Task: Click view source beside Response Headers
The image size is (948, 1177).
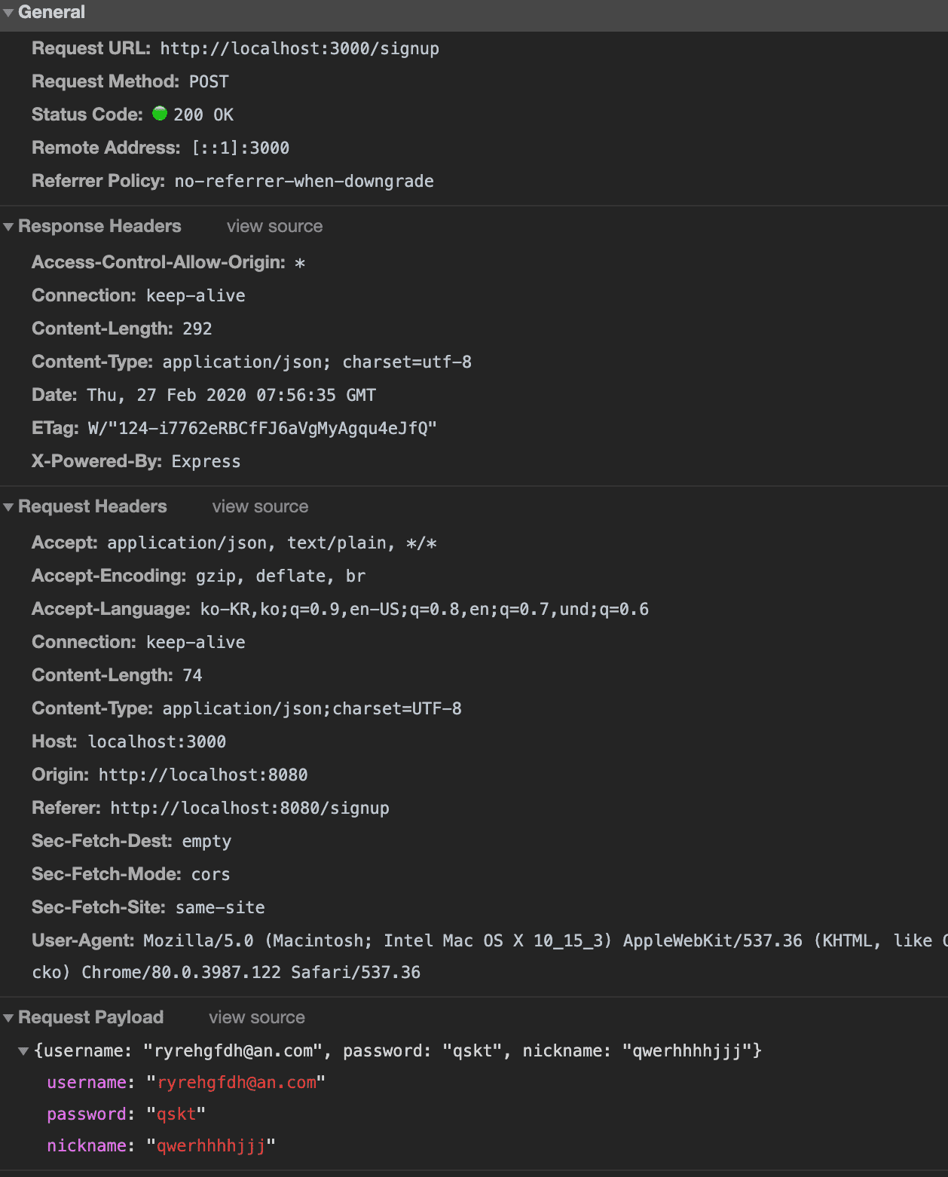Action: [274, 227]
